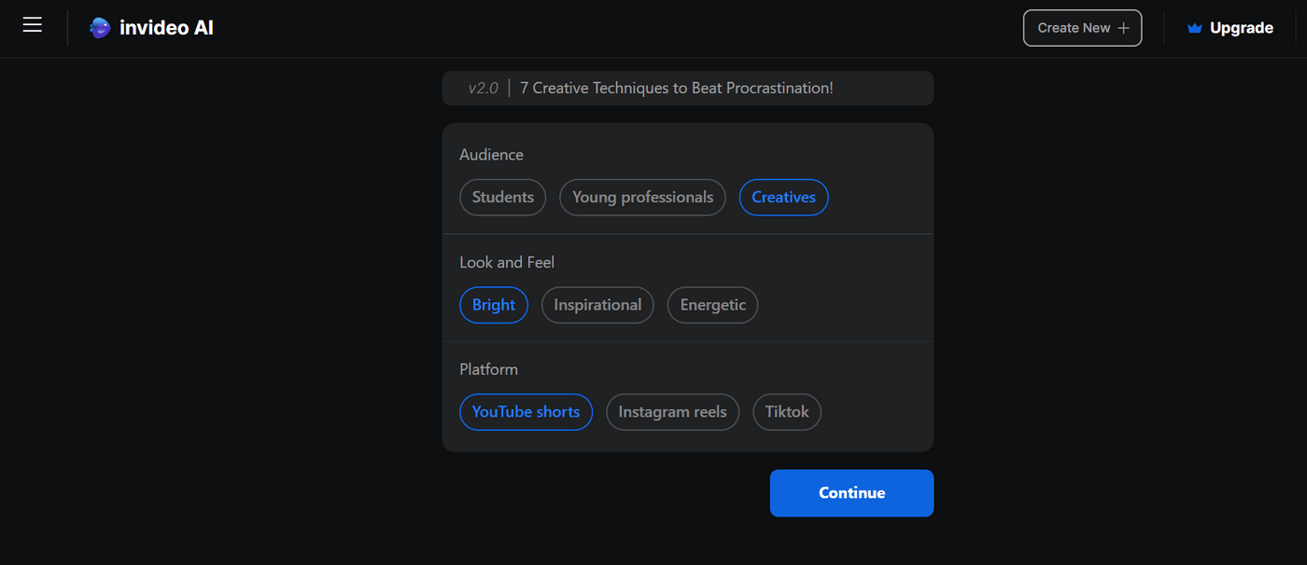Select Students as the audience
1307x565 pixels.
coord(502,197)
